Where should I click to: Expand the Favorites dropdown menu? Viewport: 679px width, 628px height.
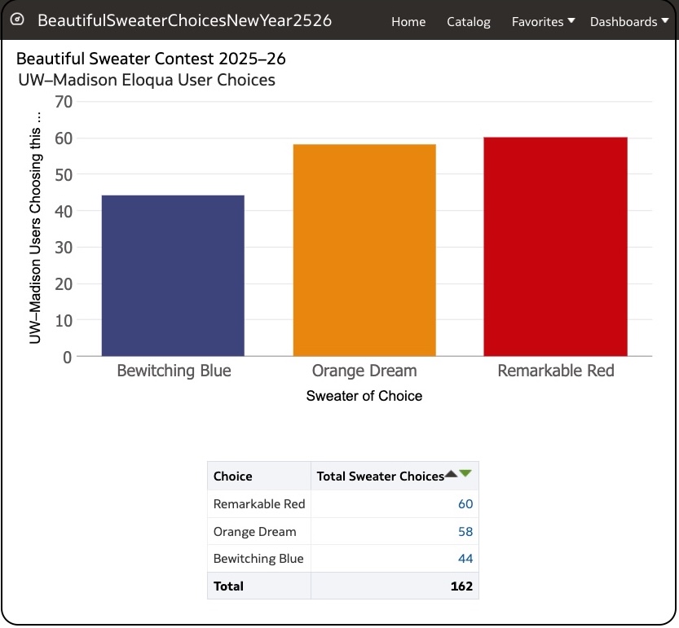click(543, 22)
